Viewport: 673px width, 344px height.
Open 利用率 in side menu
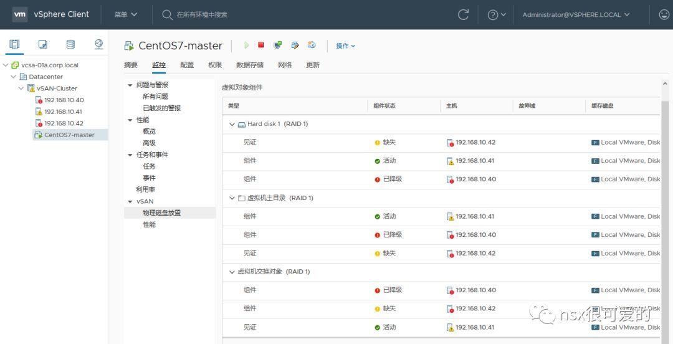145,189
